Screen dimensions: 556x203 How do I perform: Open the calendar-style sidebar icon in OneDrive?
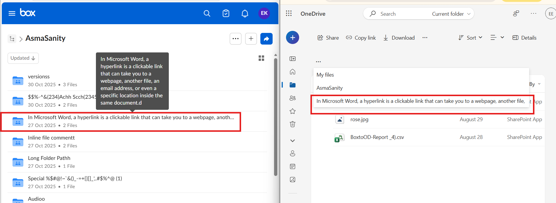292,167
